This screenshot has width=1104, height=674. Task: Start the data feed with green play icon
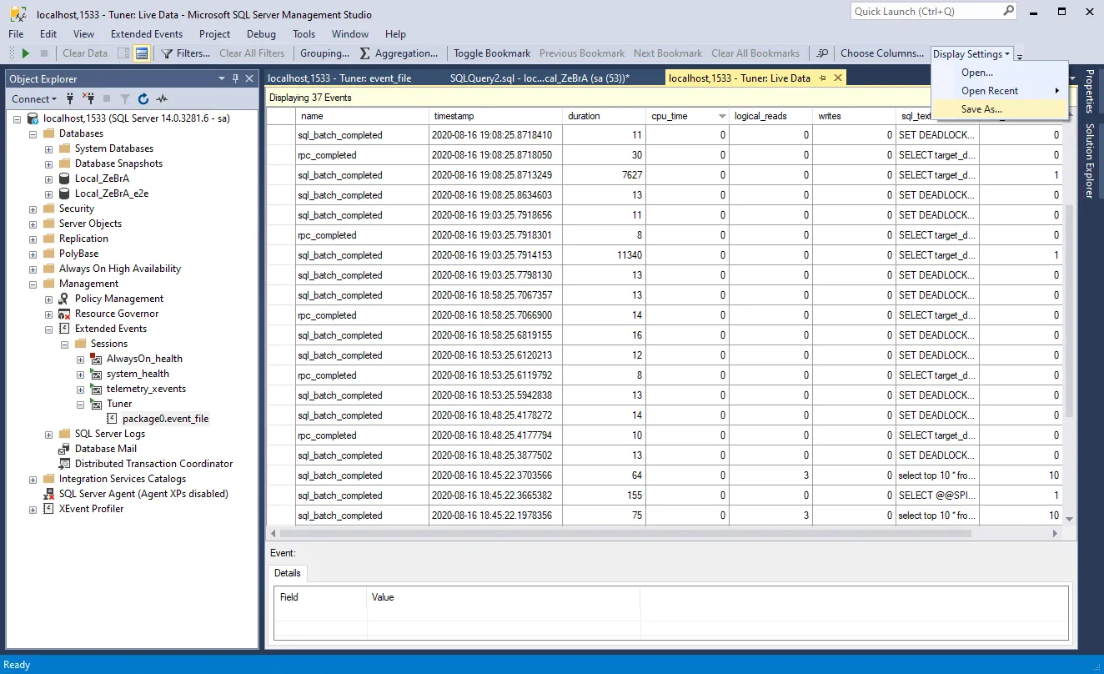(26, 53)
